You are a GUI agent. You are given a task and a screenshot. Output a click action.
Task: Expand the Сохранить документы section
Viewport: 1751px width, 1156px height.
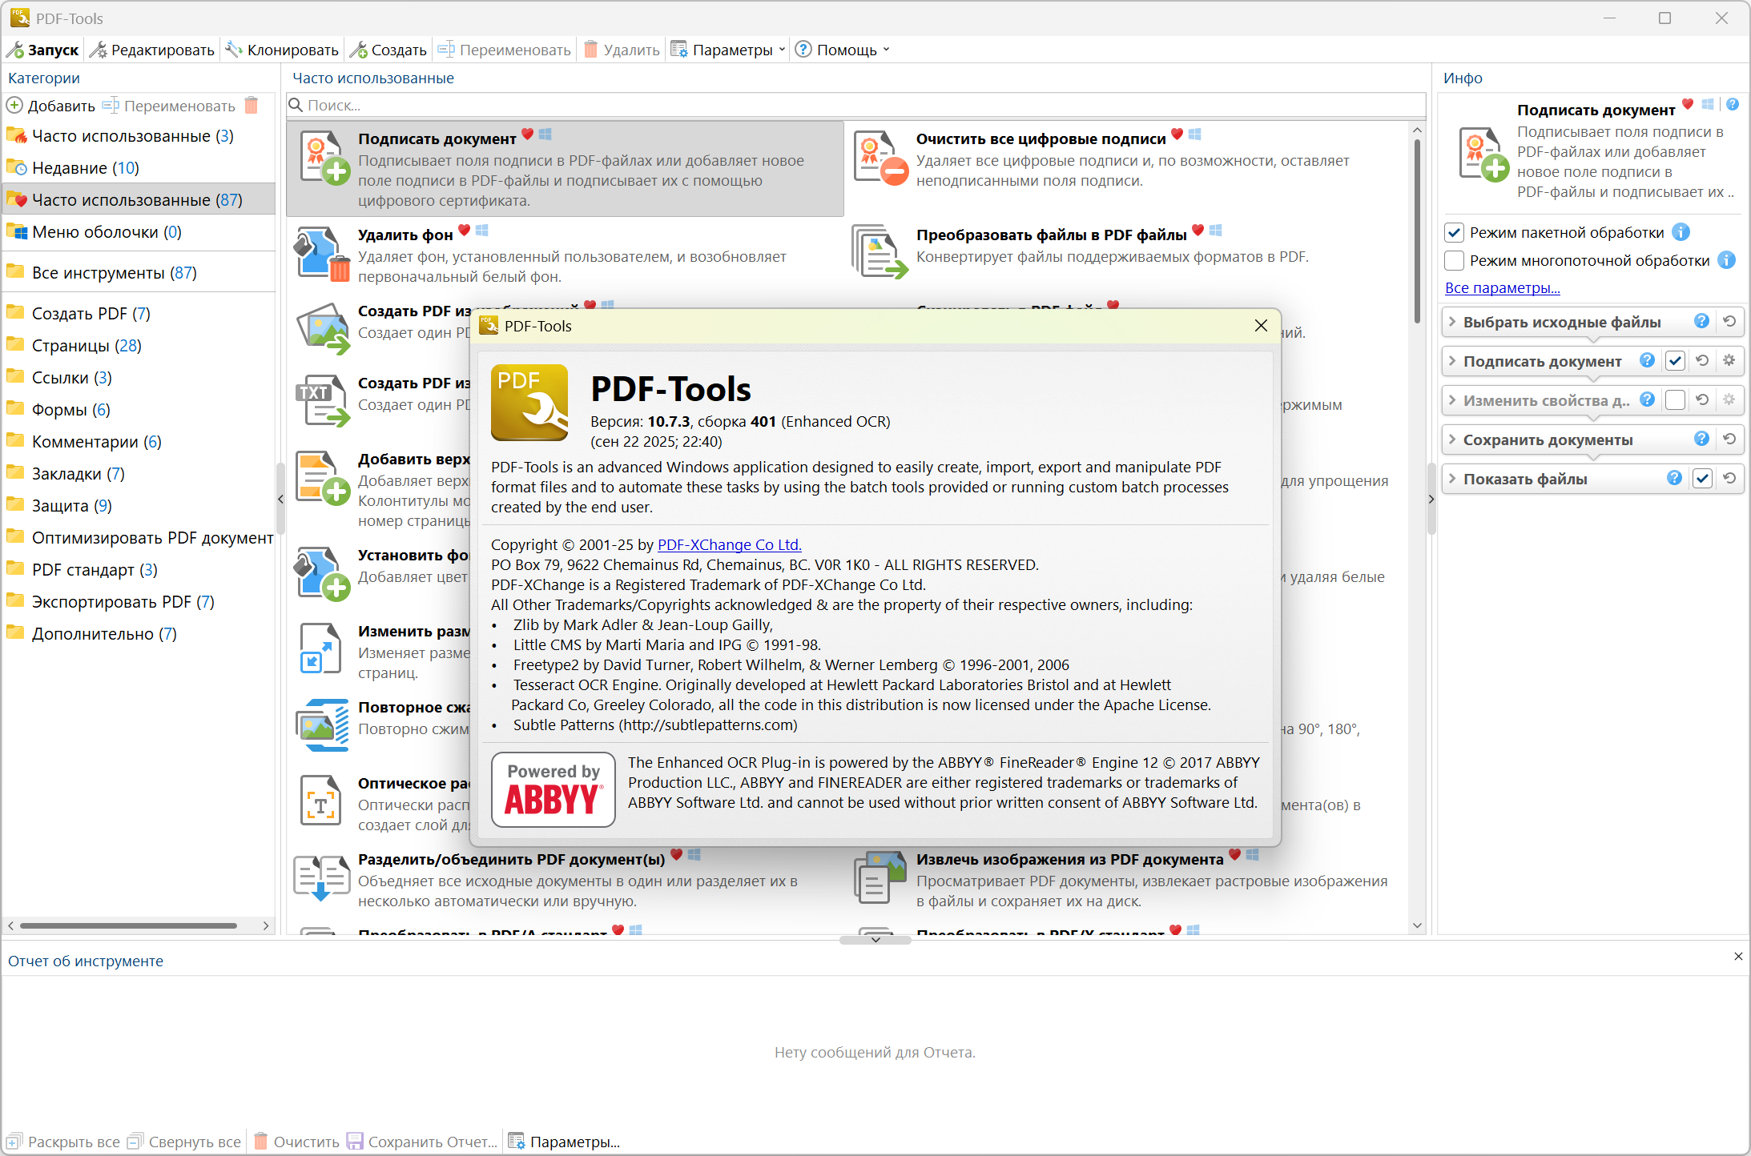[1452, 440]
